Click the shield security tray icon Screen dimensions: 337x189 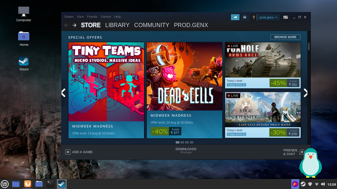click(x=310, y=184)
